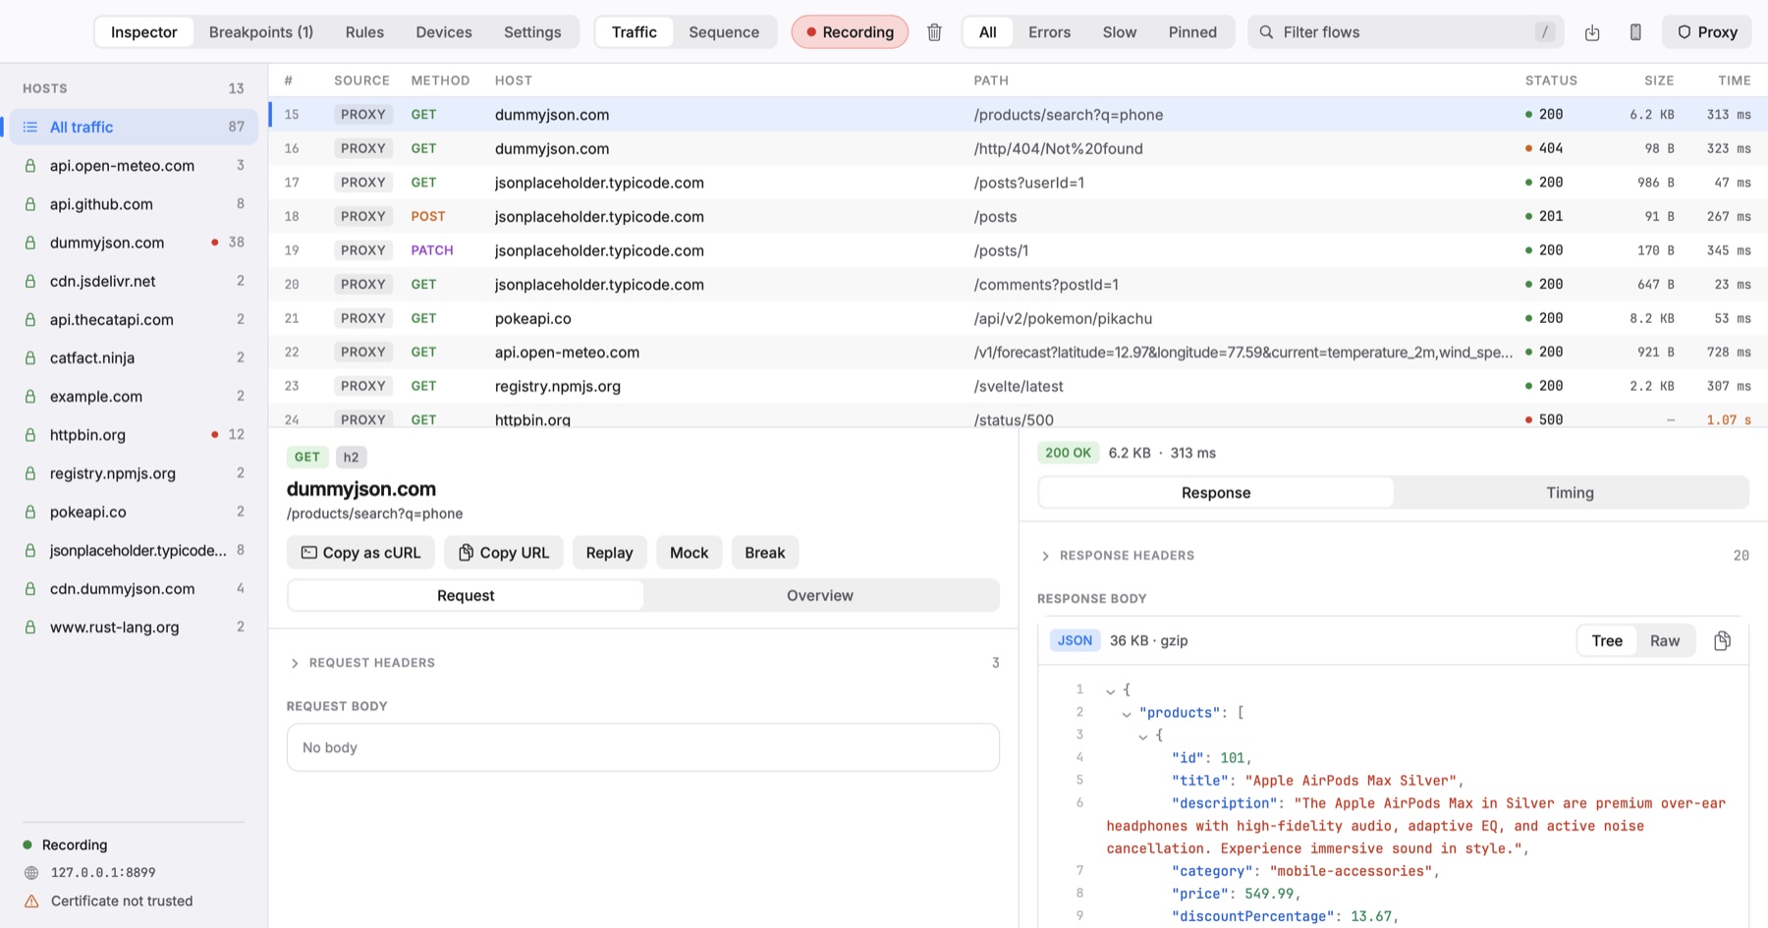
Task: Click the lock icon beside catfact.ninja
Action: (x=30, y=358)
